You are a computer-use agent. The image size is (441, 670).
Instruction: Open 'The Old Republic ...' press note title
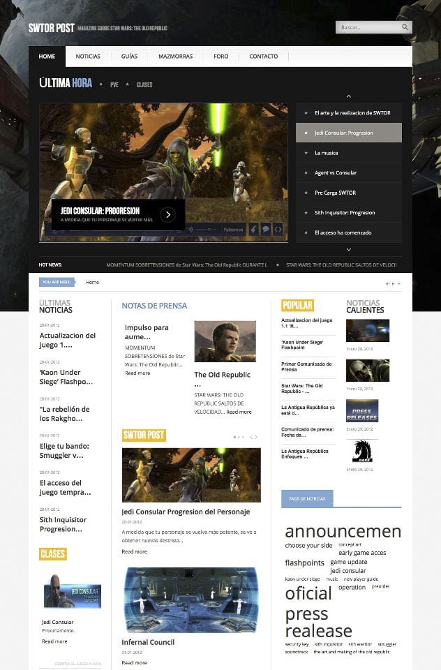(222, 379)
